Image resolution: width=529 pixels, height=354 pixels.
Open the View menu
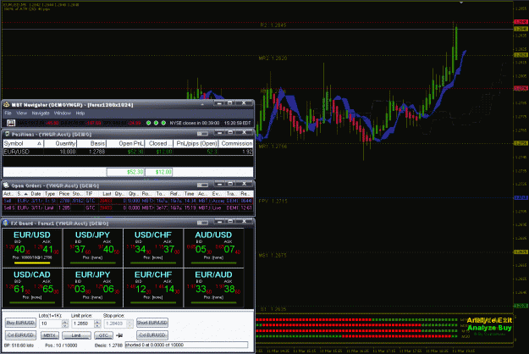(x=22, y=113)
